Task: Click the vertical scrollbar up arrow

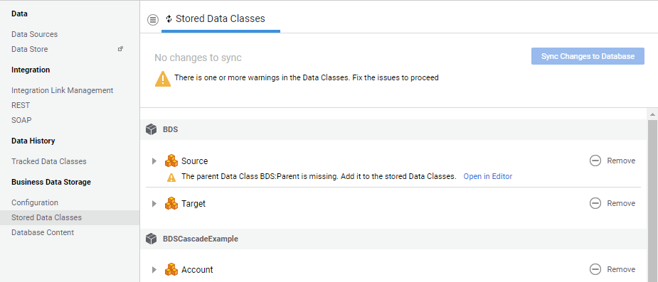Action: pyautogui.click(x=652, y=114)
